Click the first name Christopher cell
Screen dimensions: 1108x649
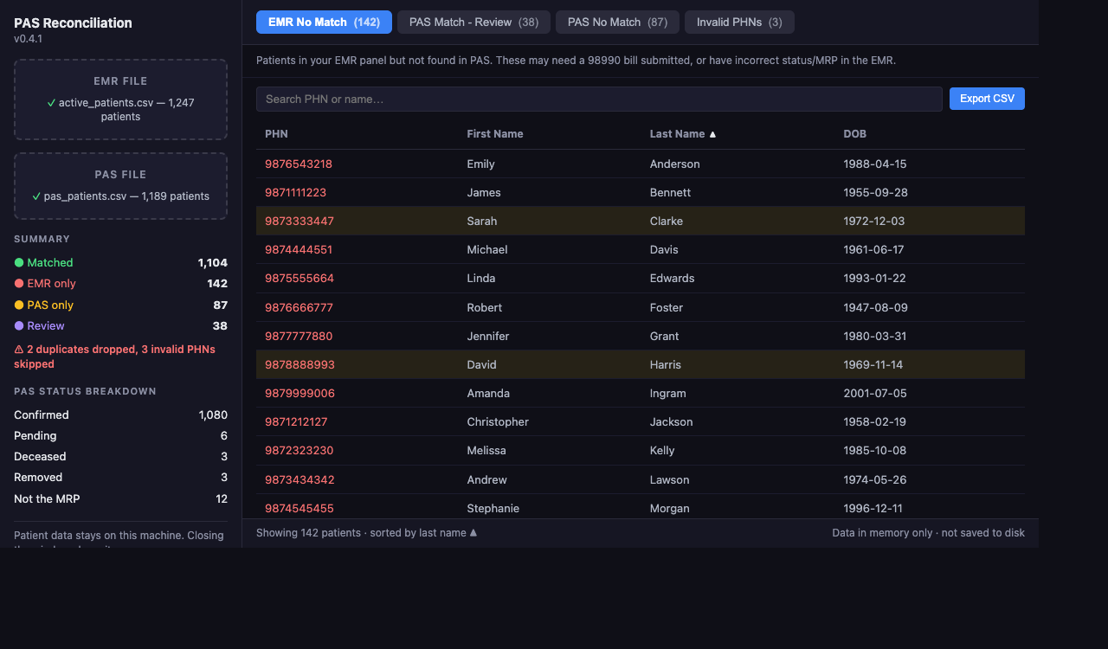tap(498, 421)
